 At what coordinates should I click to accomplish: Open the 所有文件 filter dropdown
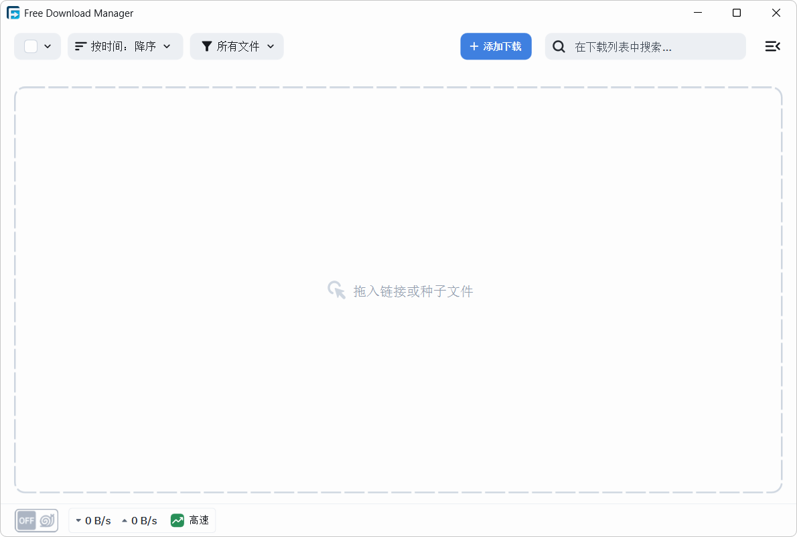[x=237, y=46]
